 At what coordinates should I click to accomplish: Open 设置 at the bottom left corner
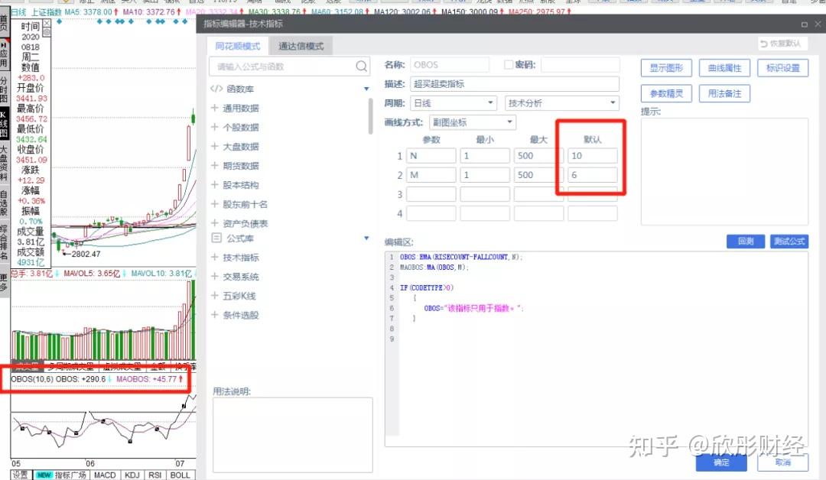pos(21,475)
